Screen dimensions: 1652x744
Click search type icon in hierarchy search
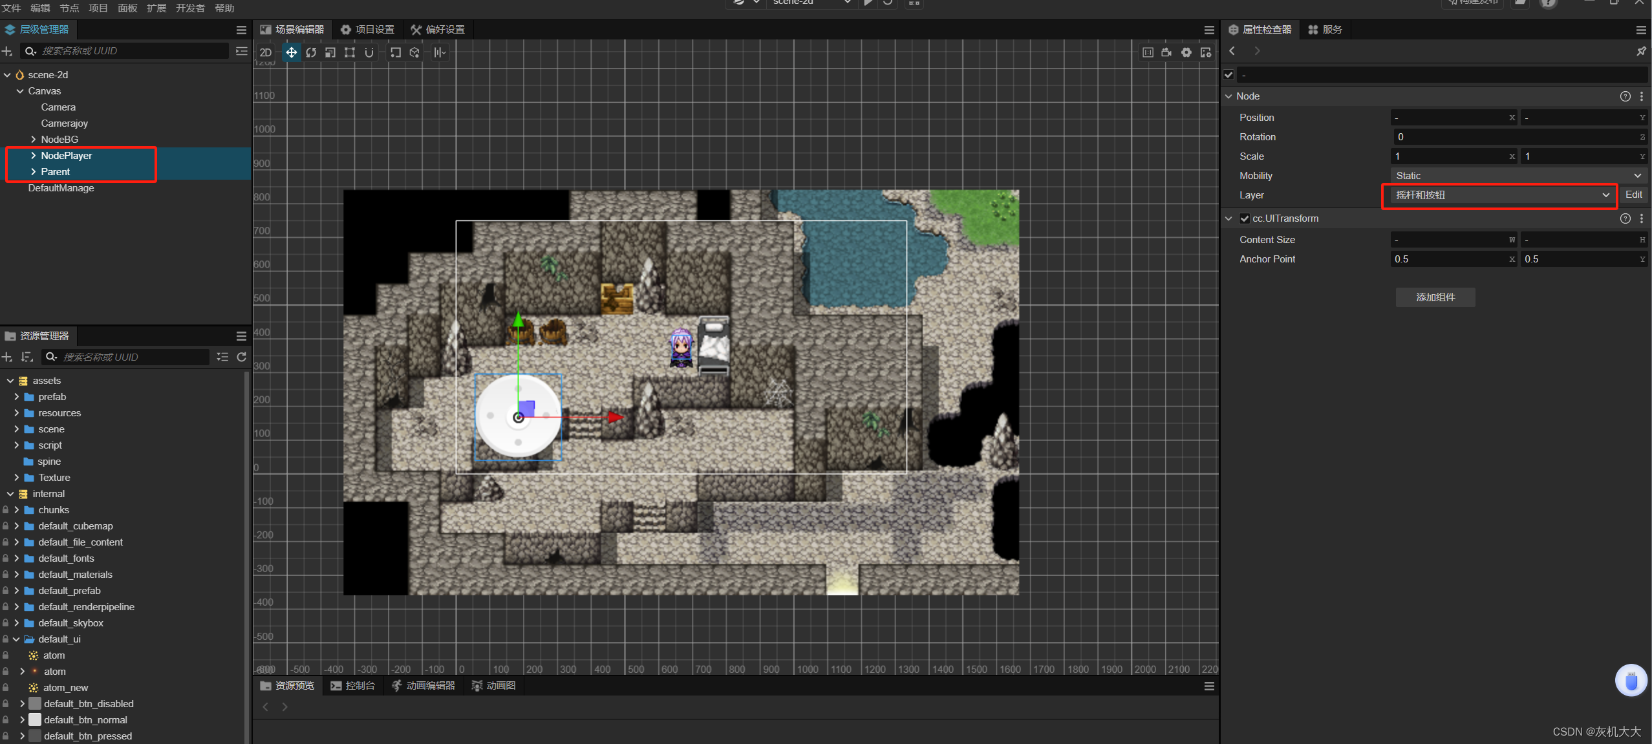coord(30,51)
